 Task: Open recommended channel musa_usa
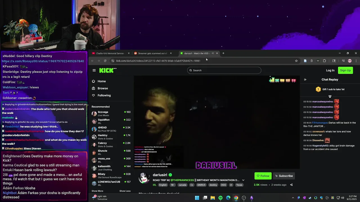[x=111, y=160]
